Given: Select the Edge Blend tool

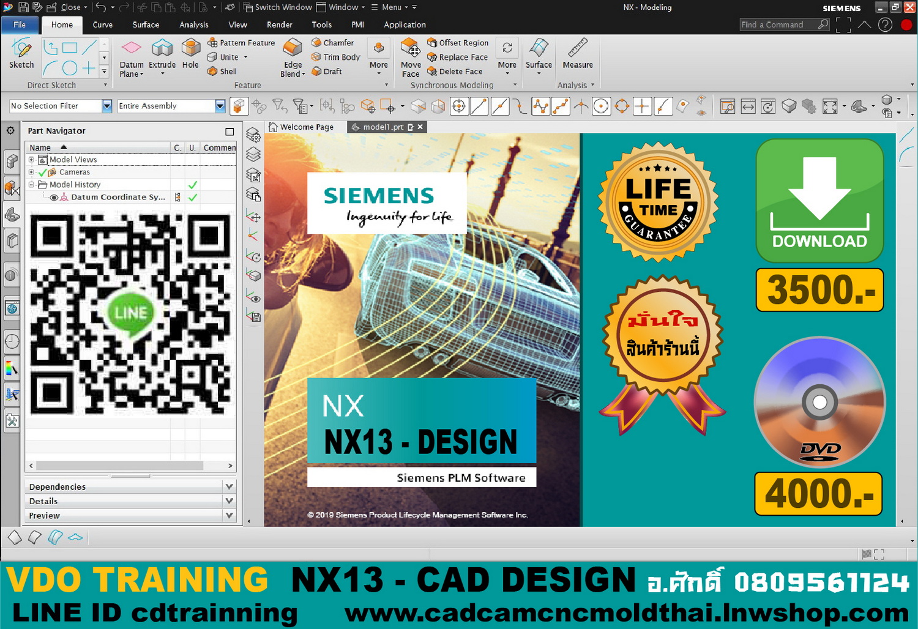Looking at the screenshot, I should pos(293,49).
